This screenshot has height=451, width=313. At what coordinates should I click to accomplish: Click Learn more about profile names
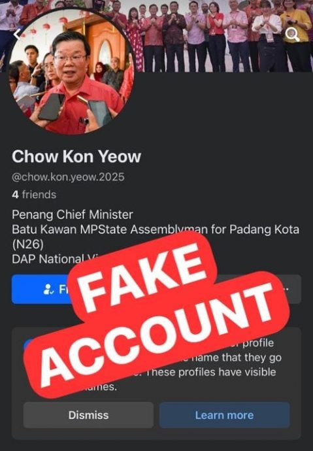tap(224, 415)
